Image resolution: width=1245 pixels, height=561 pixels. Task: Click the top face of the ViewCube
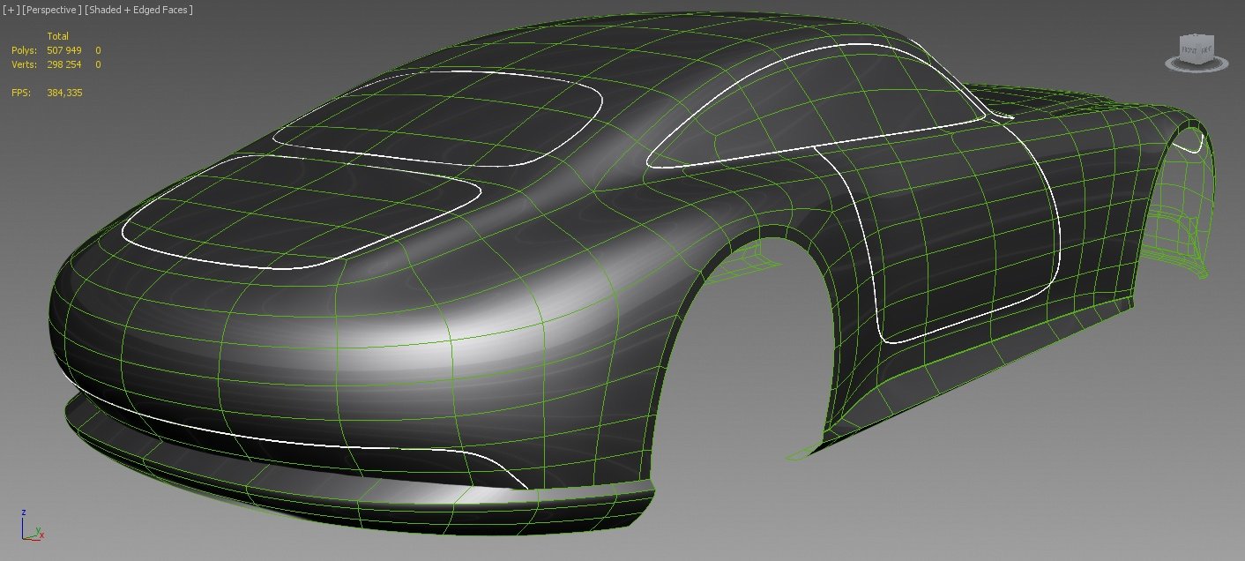1197,38
